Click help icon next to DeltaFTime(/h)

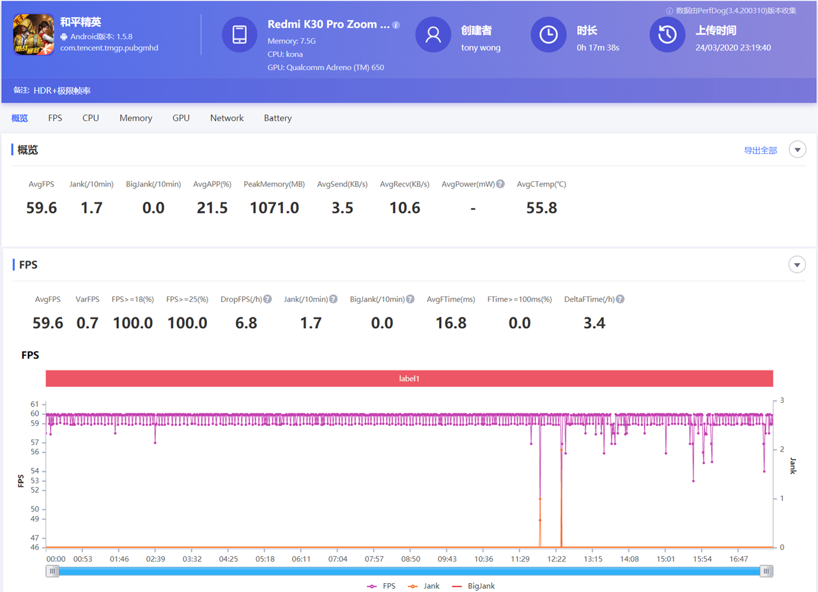tap(620, 299)
